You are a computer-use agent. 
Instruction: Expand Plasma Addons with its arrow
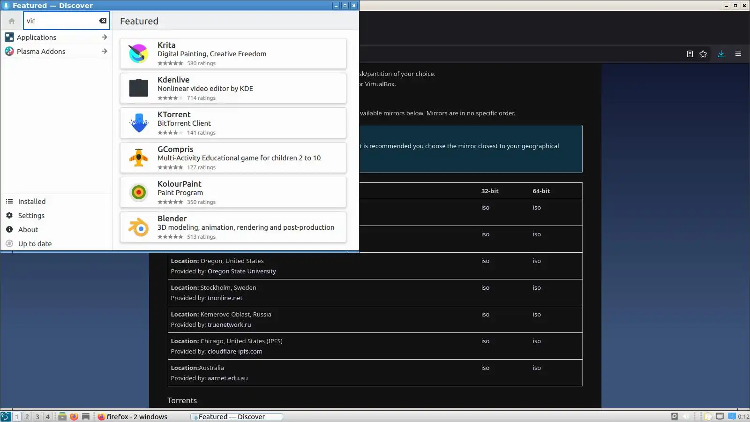click(x=104, y=51)
